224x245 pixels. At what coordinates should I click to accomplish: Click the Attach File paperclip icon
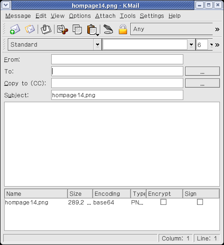coord(46,29)
